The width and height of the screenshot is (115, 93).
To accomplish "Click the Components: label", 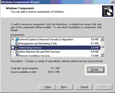I will click(x=18, y=35).
